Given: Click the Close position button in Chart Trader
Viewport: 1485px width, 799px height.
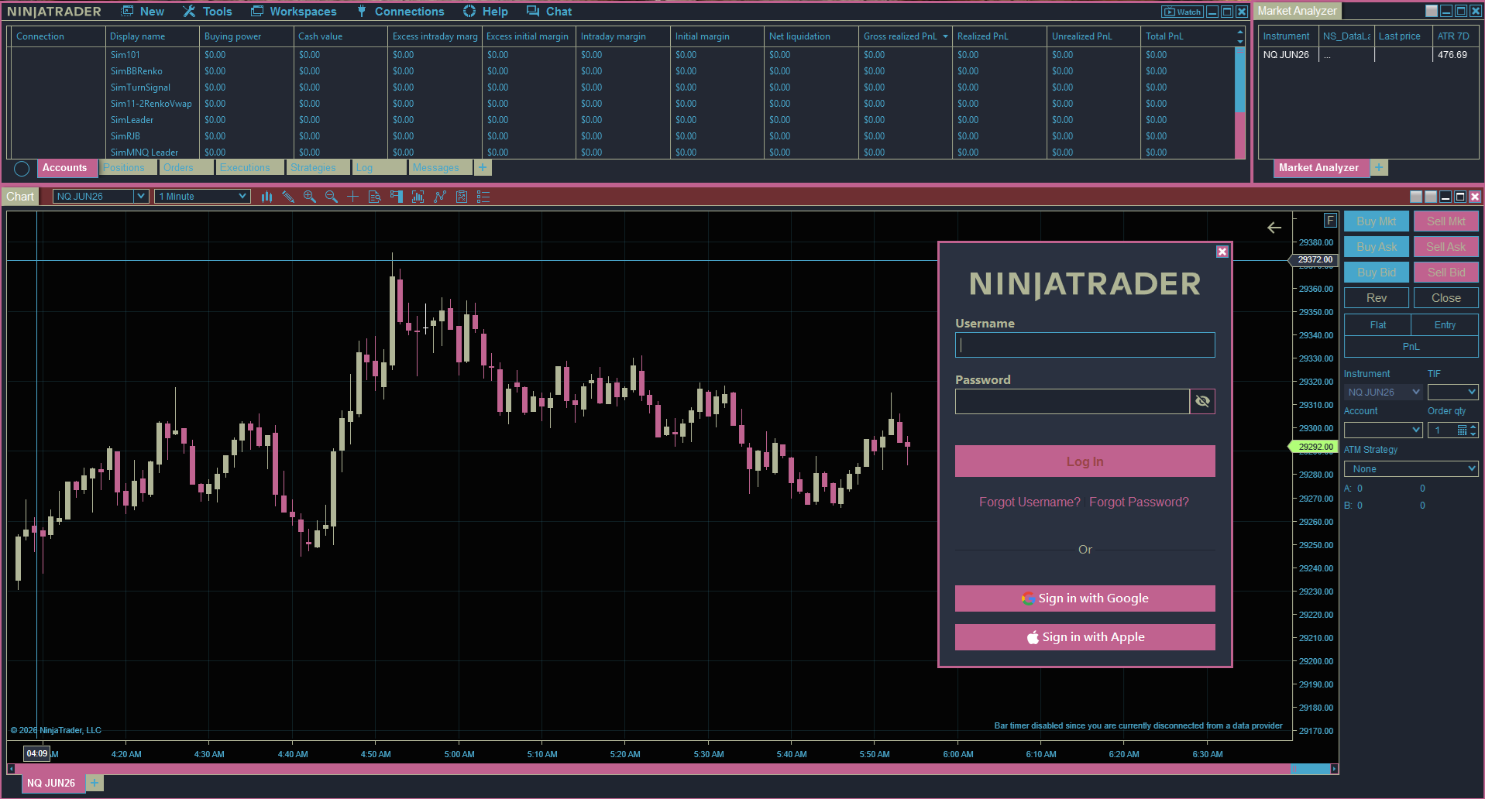Looking at the screenshot, I should (x=1446, y=298).
